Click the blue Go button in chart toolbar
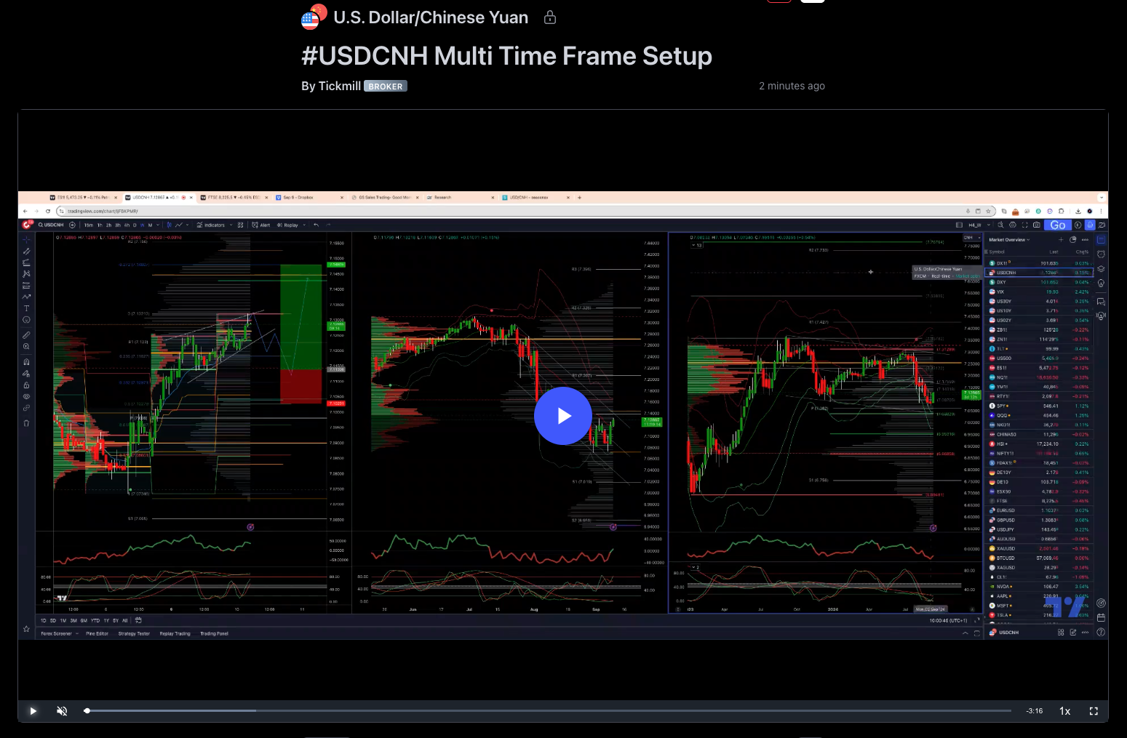This screenshot has height=738, width=1127. pyautogui.click(x=1058, y=225)
